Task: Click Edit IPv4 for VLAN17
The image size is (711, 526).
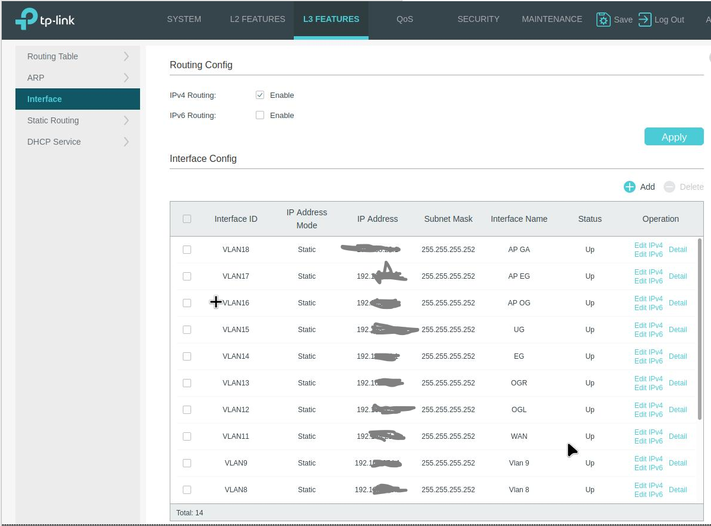Action: 649,272
